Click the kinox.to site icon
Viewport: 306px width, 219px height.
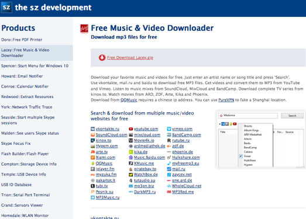point(92,141)
